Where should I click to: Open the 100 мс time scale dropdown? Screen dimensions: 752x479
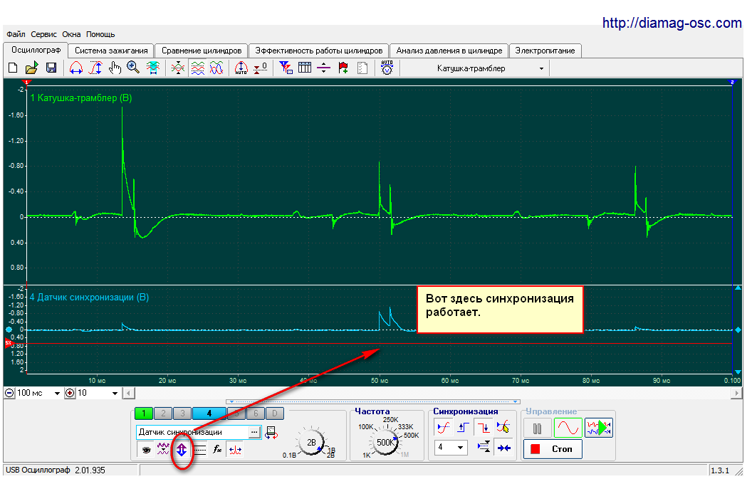pyautogui.click(x=57, y=393)
